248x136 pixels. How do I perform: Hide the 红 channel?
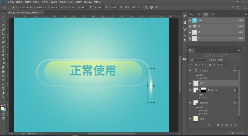(190, 26)
